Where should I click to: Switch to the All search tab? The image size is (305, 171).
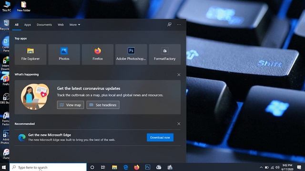point(17,25)
